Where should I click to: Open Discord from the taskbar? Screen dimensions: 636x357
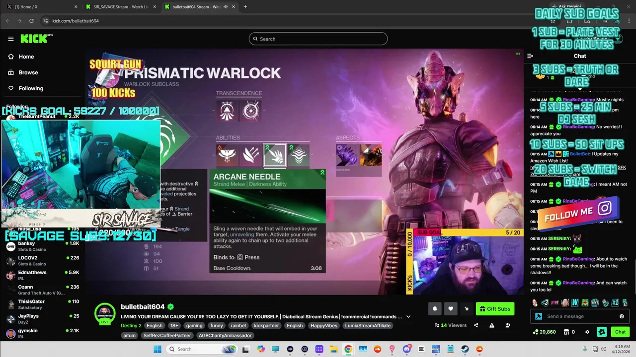[407, 349]
